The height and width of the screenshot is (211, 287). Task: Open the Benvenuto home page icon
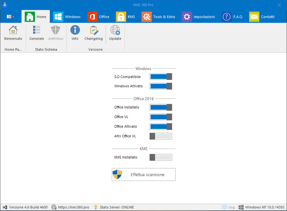(13, 30)
